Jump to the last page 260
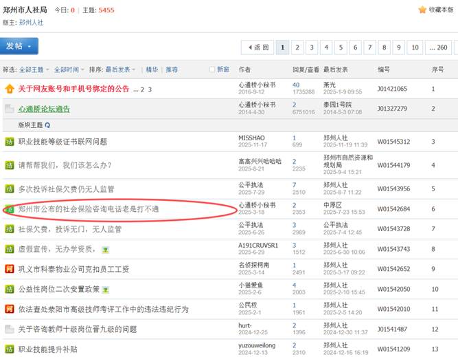The width and height of the screenshot is (458, 357). [x=438, y=47]
